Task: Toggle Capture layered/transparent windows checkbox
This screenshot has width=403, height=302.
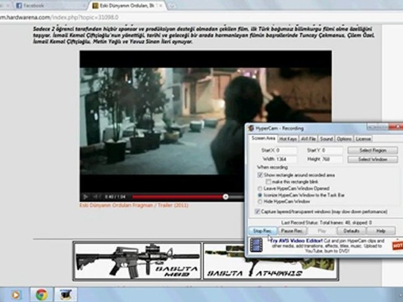Action: click(257, 212)
